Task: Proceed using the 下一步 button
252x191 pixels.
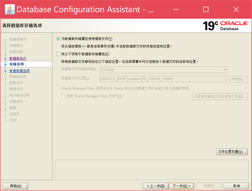Action: [x=181, y=186]
